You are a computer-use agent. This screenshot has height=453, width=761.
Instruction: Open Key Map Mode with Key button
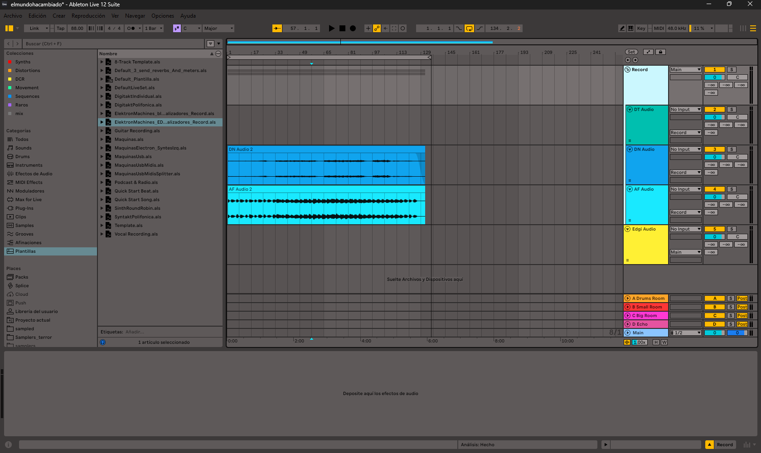coord(641,28)
